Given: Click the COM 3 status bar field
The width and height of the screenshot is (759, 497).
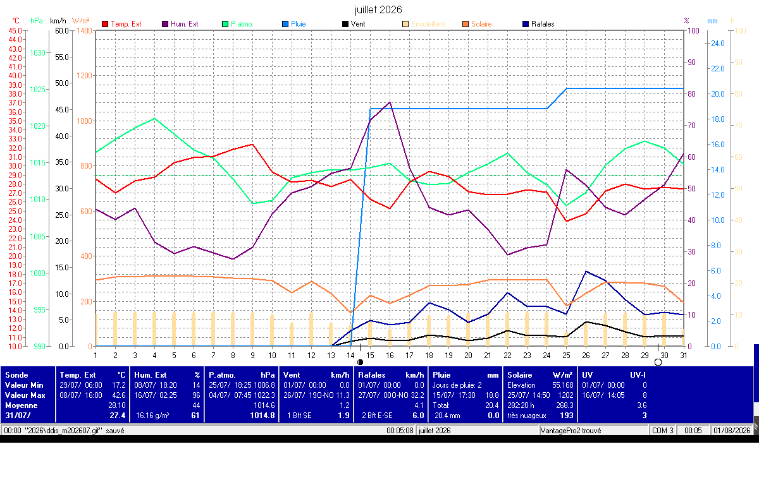Looking at the screenshot, I should pos(663,430).
